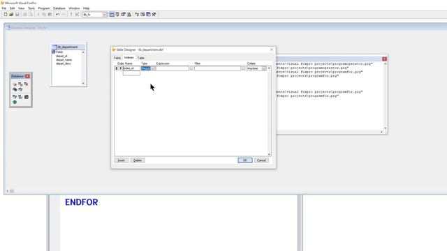The width and height of the screenshot is (447, 251).
Task: Click the New file toolbar icon
Action: point(6,14)
